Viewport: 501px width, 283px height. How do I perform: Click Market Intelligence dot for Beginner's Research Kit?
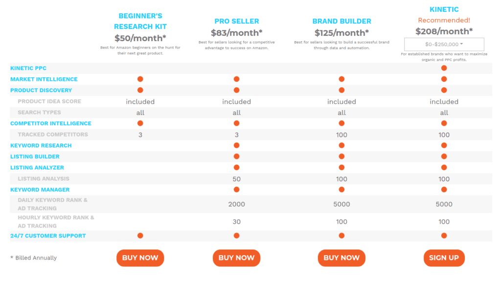point(140,79)
